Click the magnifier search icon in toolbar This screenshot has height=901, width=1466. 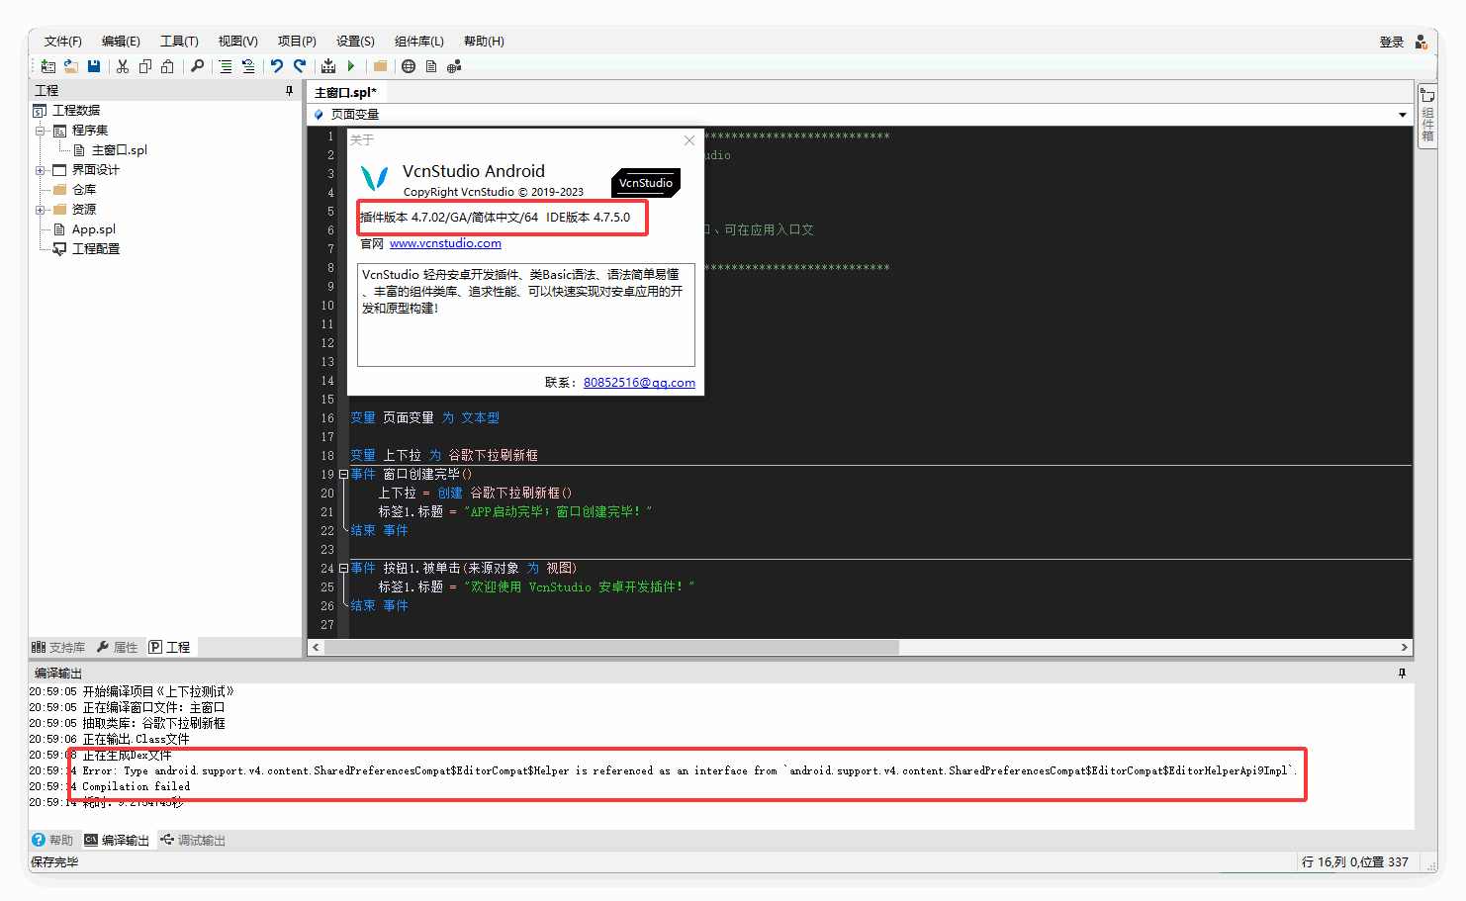[198, 66]
